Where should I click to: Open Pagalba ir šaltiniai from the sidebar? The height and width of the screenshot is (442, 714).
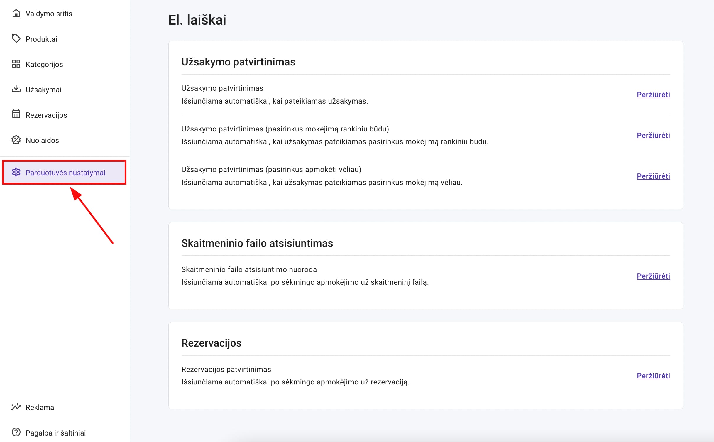pos(55,432)
